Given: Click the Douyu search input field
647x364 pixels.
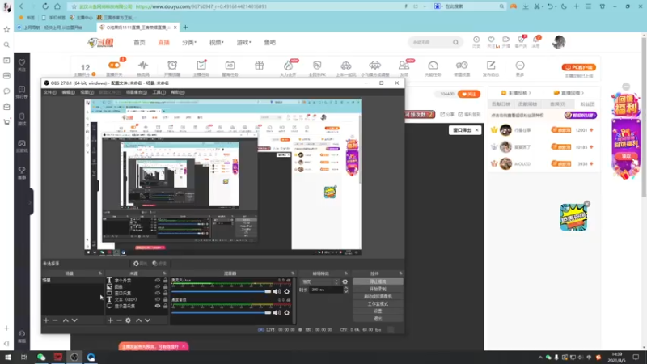Looking at the screenshot, I should point(431,42).
